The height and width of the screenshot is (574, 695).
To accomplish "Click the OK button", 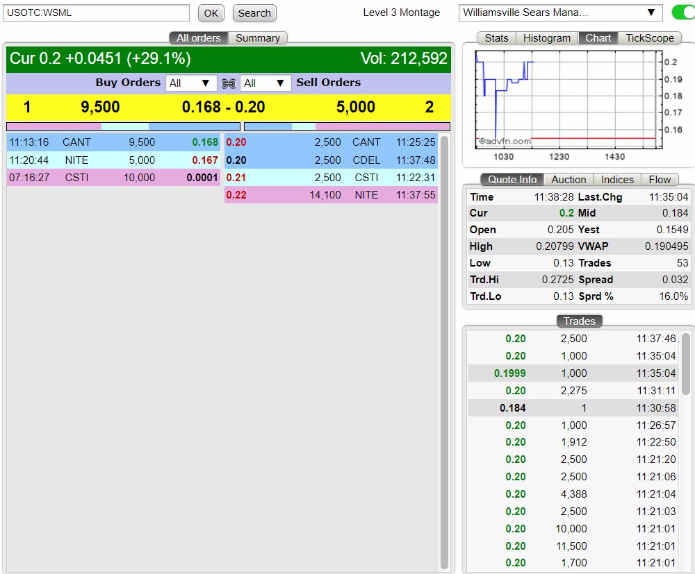I will pos(211,12).
